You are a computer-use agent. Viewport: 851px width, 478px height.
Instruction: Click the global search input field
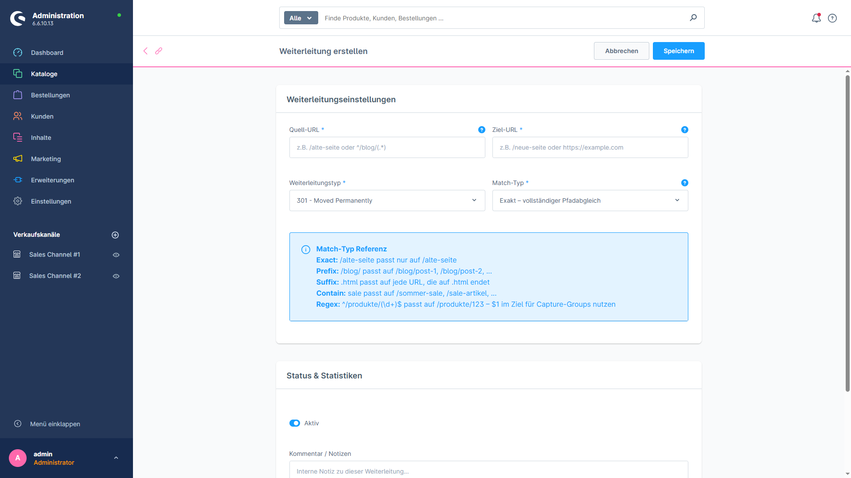503,18
